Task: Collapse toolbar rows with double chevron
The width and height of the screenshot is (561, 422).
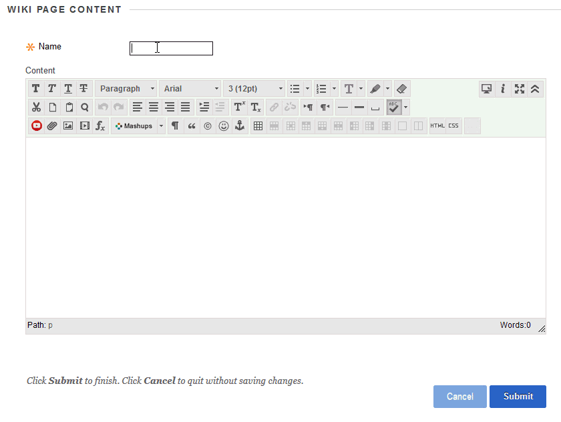Action: (x=535, y=88)
